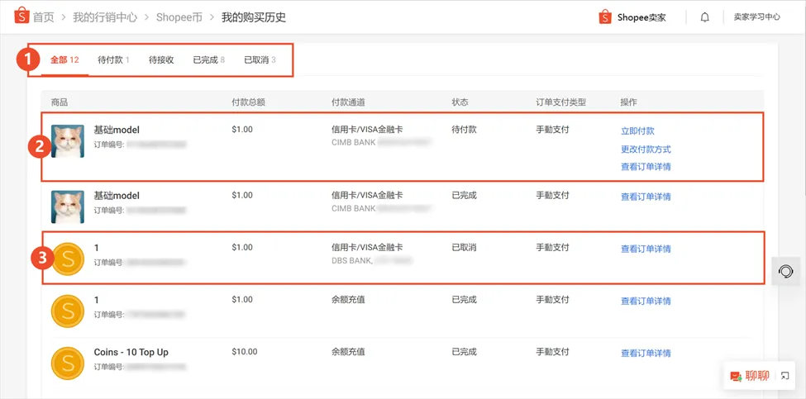
Task: Click the 我的购买历史 breadcrumb title
Action: click(x=254, y=17)
